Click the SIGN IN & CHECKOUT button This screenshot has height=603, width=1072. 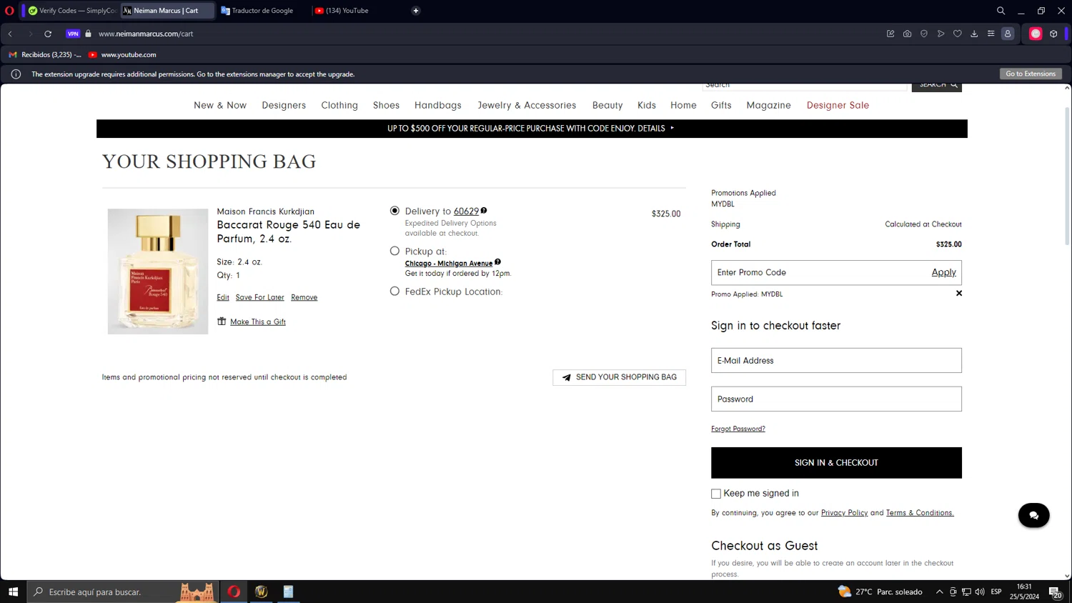(836, 463)
